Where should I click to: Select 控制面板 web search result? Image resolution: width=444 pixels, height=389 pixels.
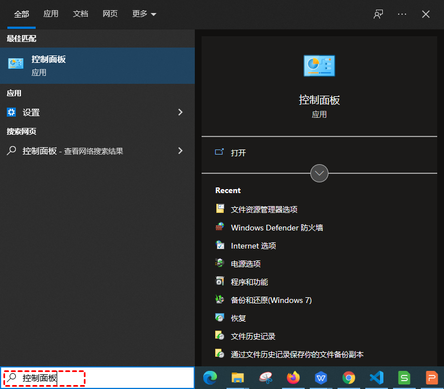(x=97, y=151)
